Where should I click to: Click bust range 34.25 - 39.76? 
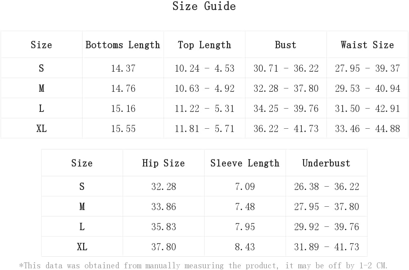click(x=286, y=109)
